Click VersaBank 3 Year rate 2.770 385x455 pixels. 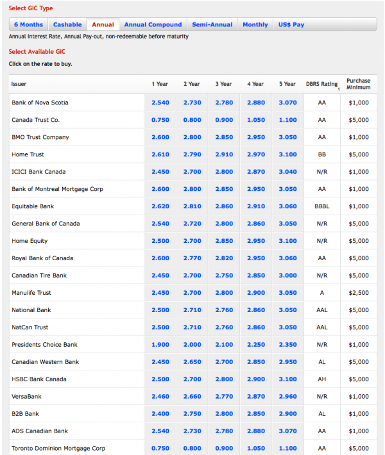pos(224,397)
